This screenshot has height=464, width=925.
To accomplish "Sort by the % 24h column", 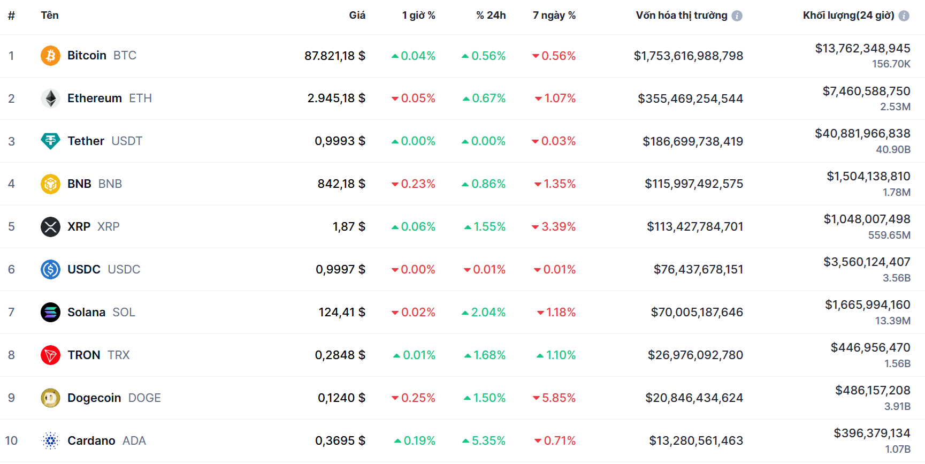I will [x=491, y=15].
